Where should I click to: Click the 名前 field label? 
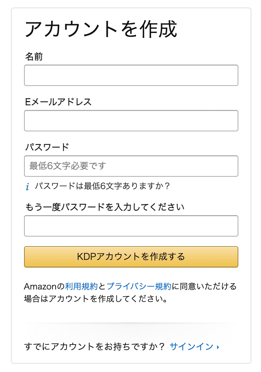pyautogui.click(x=34, y=56)
